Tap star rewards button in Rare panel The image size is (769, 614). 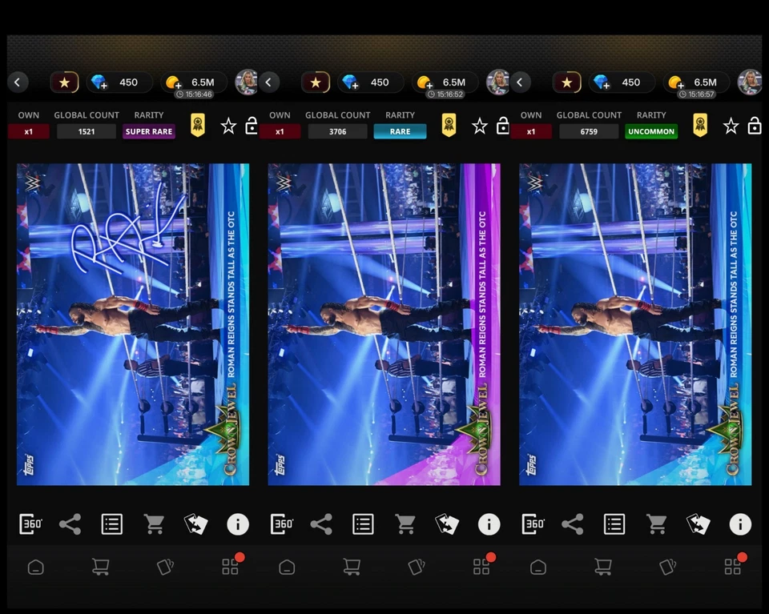pos(316,82)
